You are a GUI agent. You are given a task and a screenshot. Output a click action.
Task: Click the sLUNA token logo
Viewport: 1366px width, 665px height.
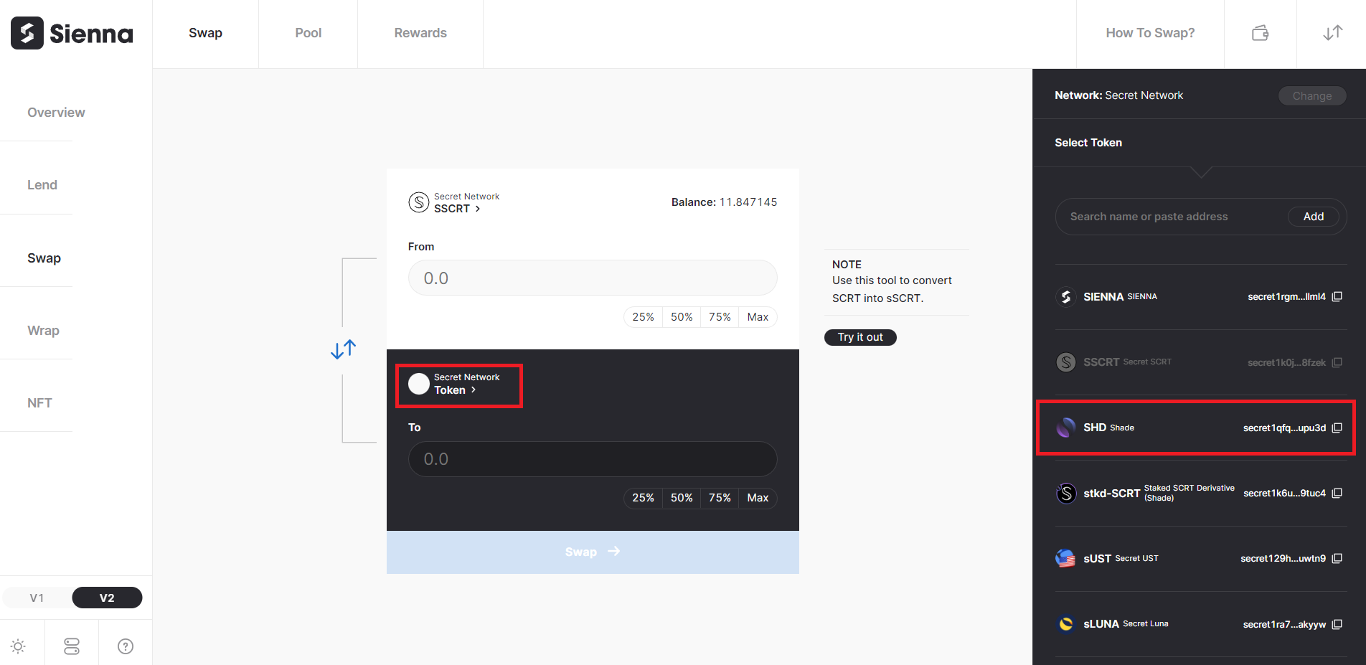pyautogui.click(x=1066, y=624)
